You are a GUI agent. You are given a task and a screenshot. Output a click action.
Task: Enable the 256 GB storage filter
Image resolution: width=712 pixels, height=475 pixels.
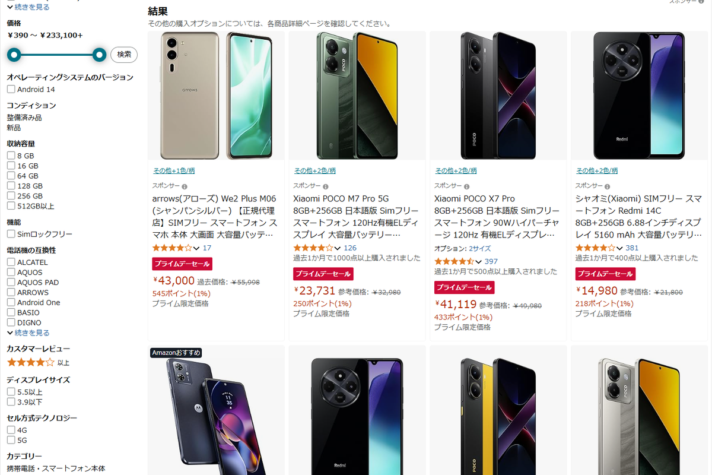pos(11,196)
